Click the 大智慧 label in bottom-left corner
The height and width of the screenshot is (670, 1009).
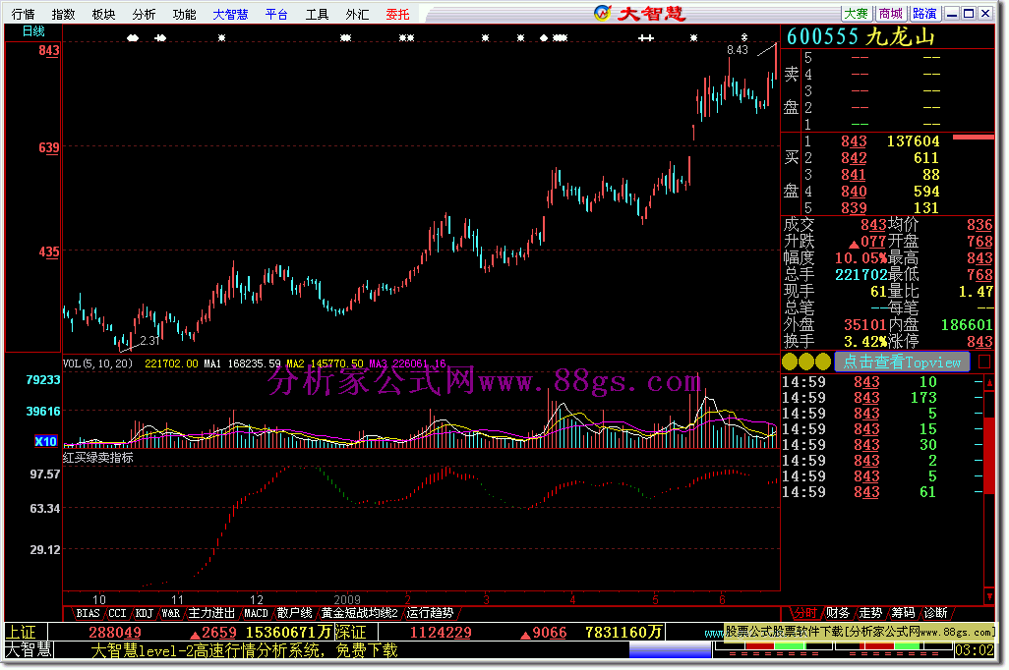click(29, 650)
